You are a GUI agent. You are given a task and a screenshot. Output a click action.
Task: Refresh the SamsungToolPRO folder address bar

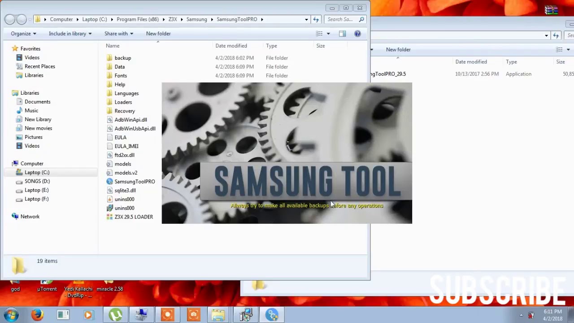point(316,19)
